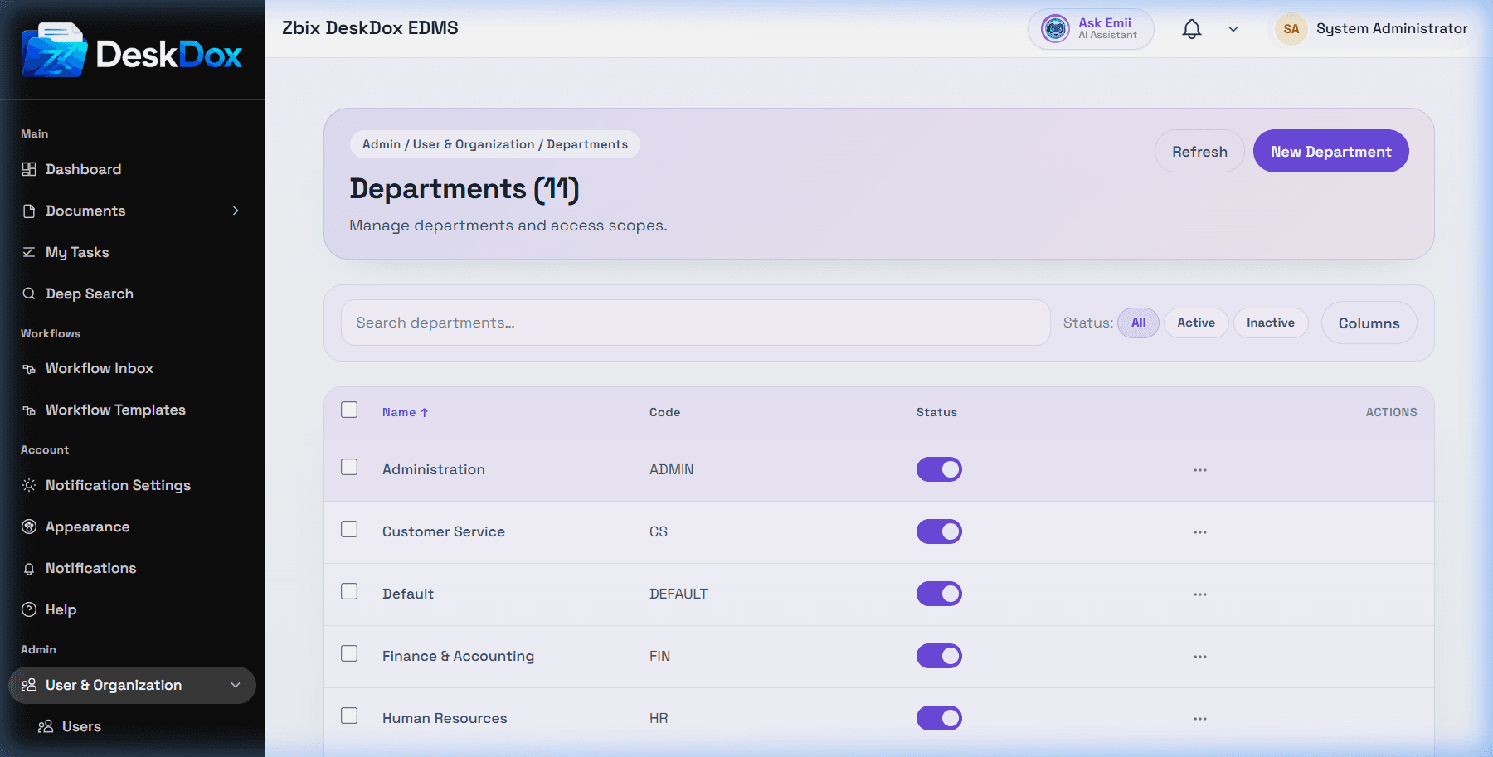The height and width of the screenshot is (757, 1493).
Task: Click the SA user avatar
Action: tap(1291, 29)
